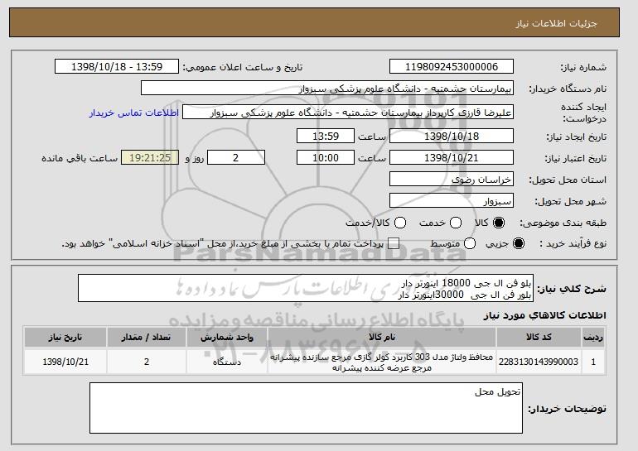
Task: Toggle the Islamic treasury payment checkbox
Action: tap(394, 243)
